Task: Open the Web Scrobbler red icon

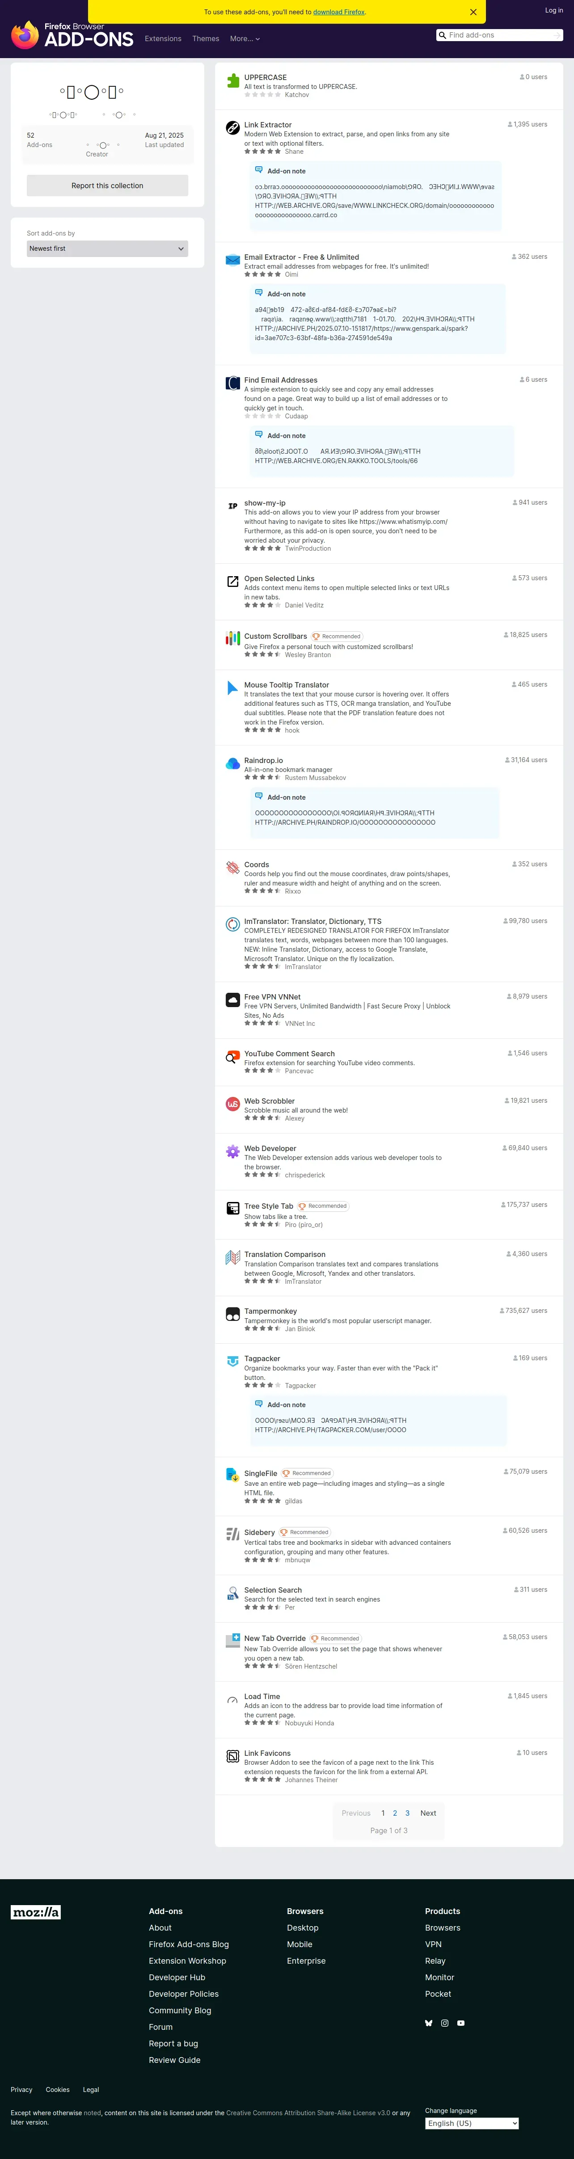Action: pyautogui.click(x=233, y=1105)
